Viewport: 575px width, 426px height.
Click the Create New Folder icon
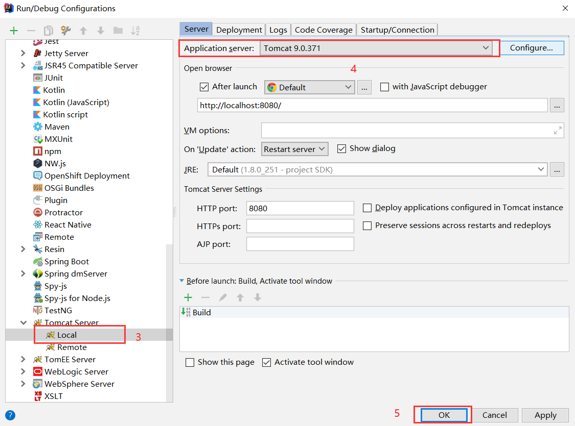click(x=118, y=31)
